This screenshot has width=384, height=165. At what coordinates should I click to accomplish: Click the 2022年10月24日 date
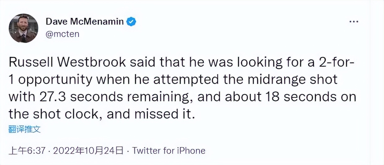[88, 150]
